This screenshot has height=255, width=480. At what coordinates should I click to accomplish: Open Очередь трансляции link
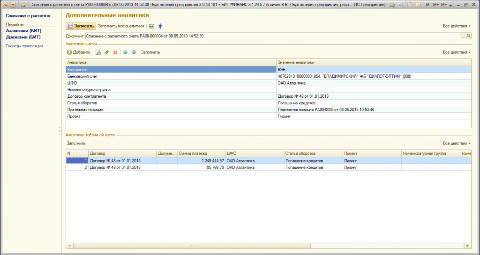click(x=24, y=46)
